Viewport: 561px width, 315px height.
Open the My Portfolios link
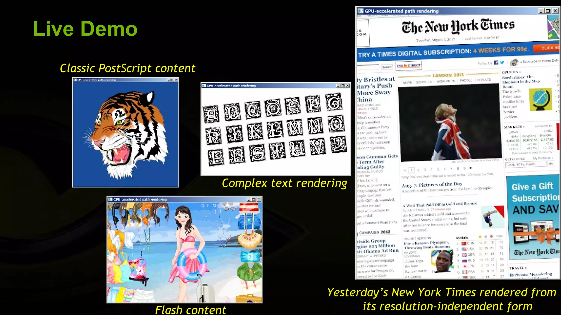tap(543, 158)
